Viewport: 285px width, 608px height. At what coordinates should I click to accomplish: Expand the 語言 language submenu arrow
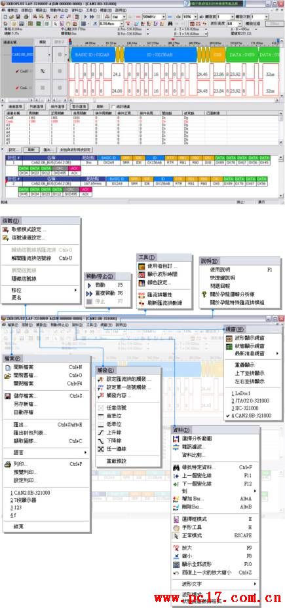85,452
